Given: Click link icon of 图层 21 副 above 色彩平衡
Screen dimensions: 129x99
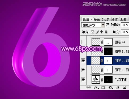Looking at the screenshot, I should (102, 70).
